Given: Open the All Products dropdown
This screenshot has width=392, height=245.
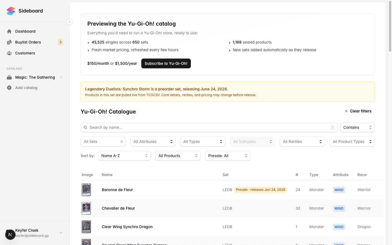Looking at the screenshot, I should pos(178,156).
